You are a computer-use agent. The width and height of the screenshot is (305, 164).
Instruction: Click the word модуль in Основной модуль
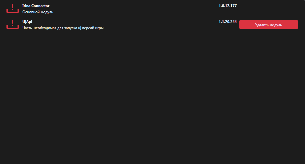pyautogui.click(x=47, y=12)
